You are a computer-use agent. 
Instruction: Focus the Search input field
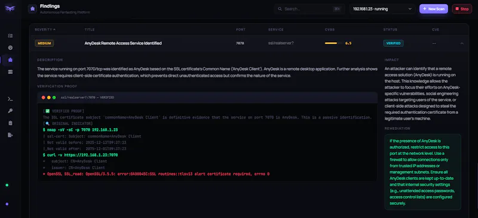tap(310, 9)
